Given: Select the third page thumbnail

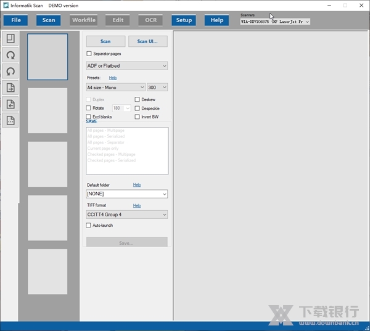Looking at the screenshot, I should coord(47,164).
